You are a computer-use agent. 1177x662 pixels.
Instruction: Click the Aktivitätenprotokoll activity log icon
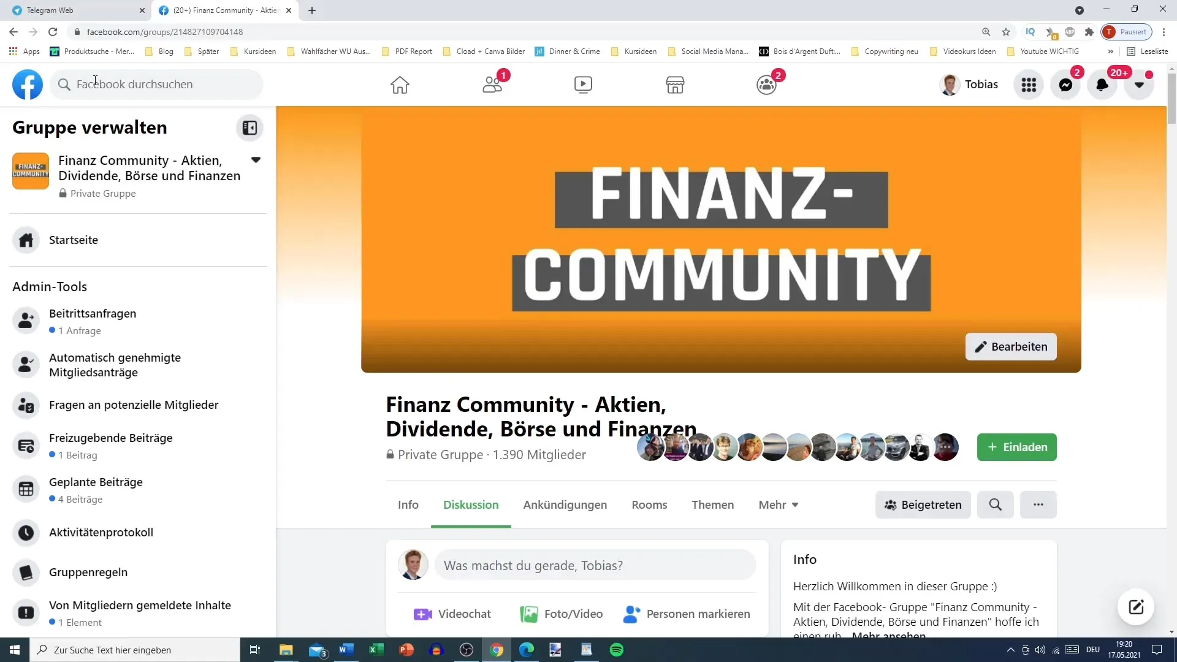click(27, 533)
